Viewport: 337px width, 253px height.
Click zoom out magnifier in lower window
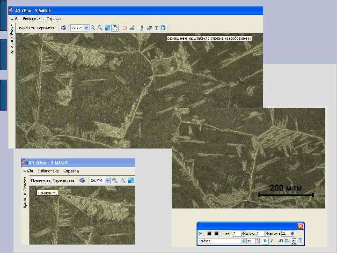123,180
